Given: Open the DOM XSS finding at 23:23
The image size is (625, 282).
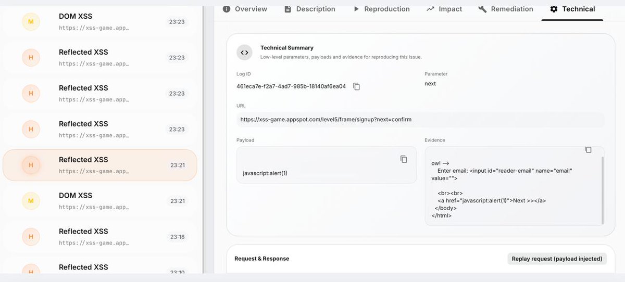Looking at the screenshot, I should (x=101, y=21).
